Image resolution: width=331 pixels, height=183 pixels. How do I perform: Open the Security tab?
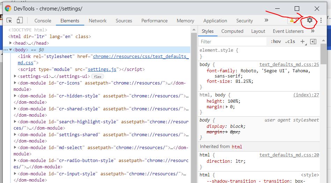(x=244, y=21)
